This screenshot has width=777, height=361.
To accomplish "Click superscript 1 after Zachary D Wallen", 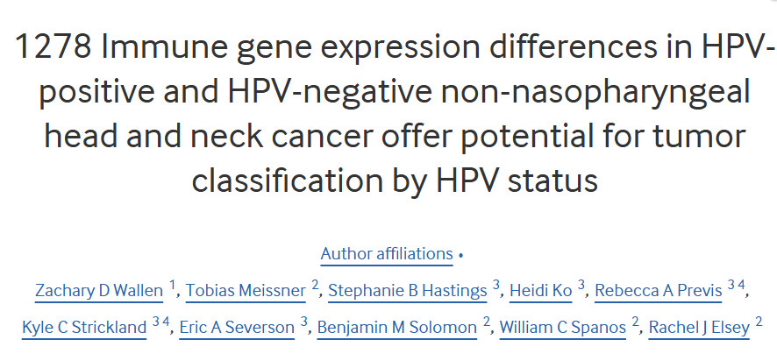I will coord(173,286).
